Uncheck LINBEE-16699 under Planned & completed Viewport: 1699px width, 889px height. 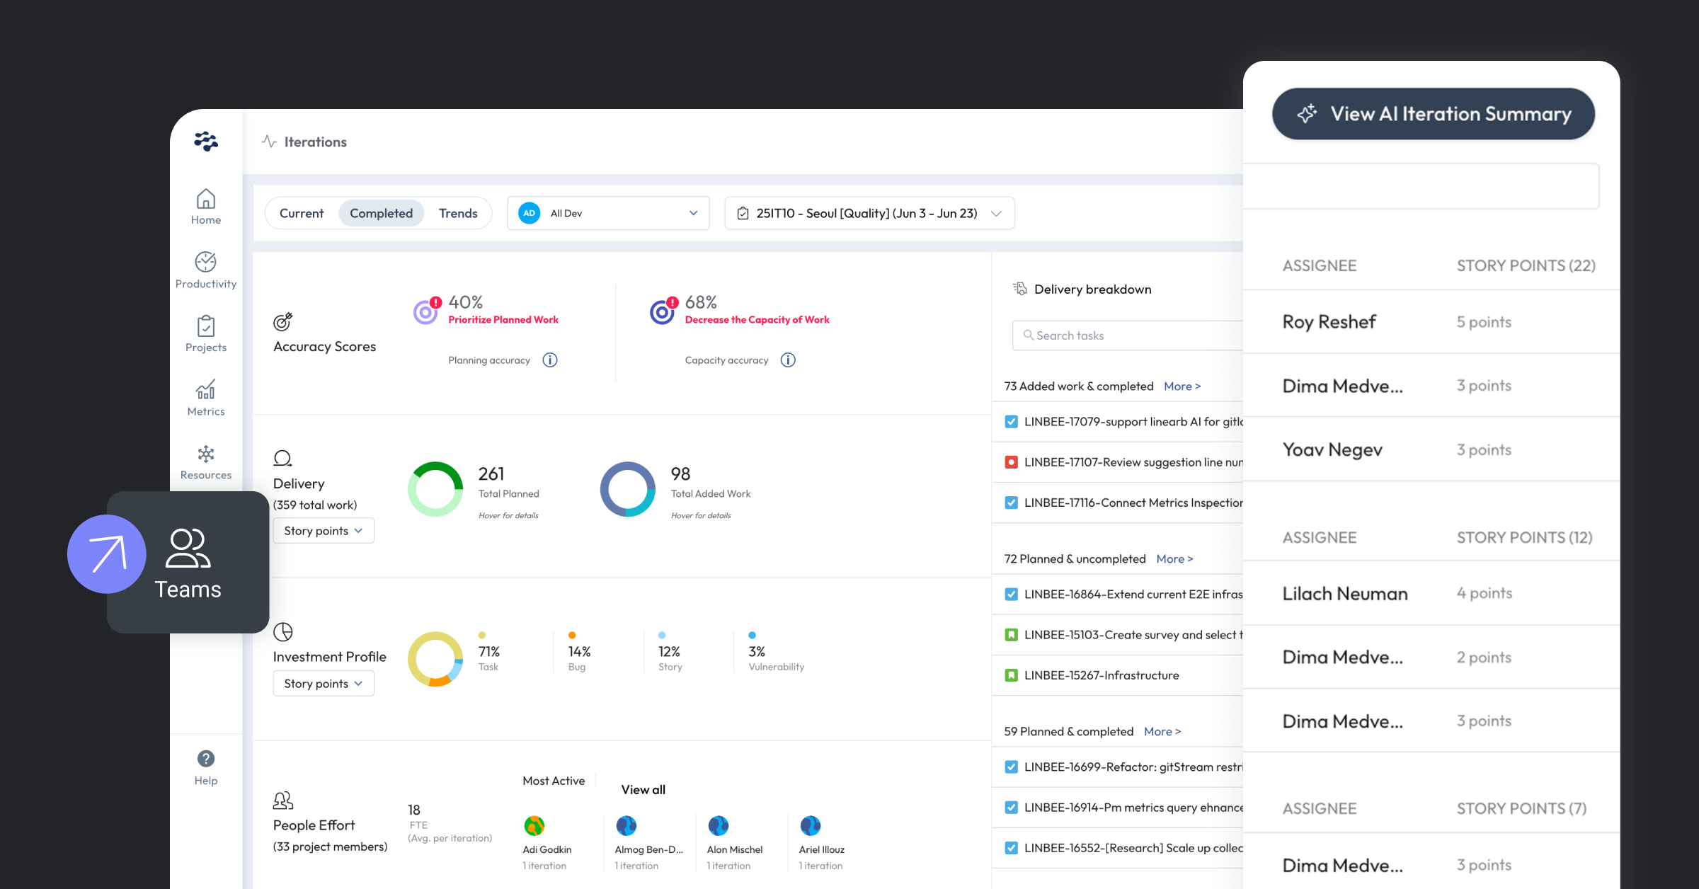click(1010, 767)
